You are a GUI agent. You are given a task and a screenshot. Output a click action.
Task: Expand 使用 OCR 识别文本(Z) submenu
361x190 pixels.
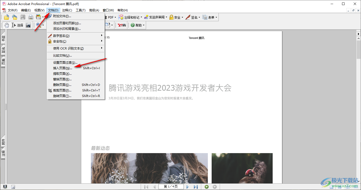(x=76, y=49)
